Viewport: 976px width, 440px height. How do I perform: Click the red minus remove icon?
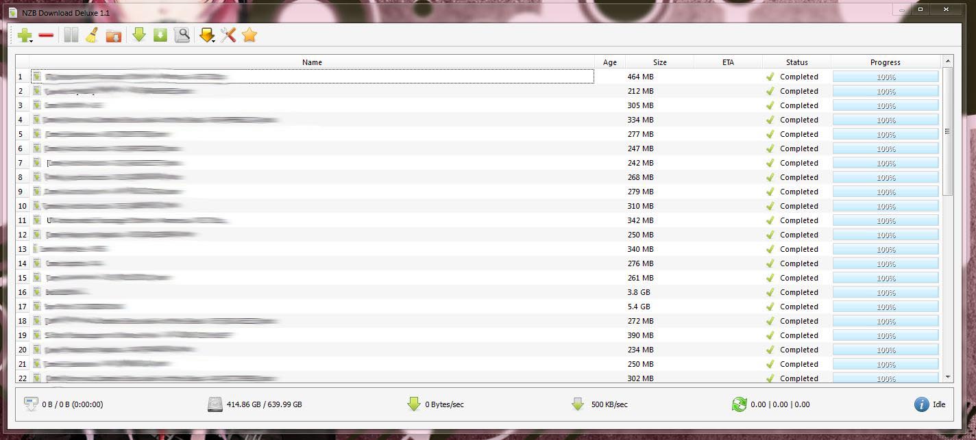46,35
